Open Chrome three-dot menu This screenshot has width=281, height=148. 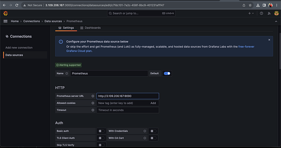pyautogui.click(x=277, y=5)
